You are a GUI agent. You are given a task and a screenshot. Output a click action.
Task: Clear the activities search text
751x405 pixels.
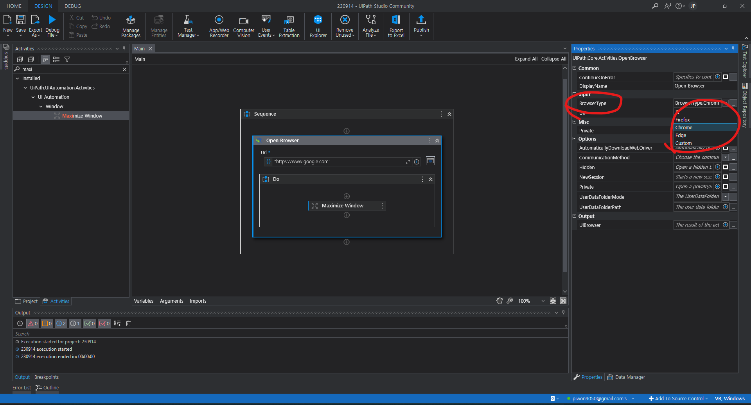pyautogui.click(x=124, y=69)
